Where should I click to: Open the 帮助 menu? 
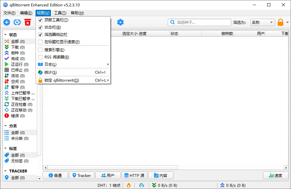[x=77, y=13]
